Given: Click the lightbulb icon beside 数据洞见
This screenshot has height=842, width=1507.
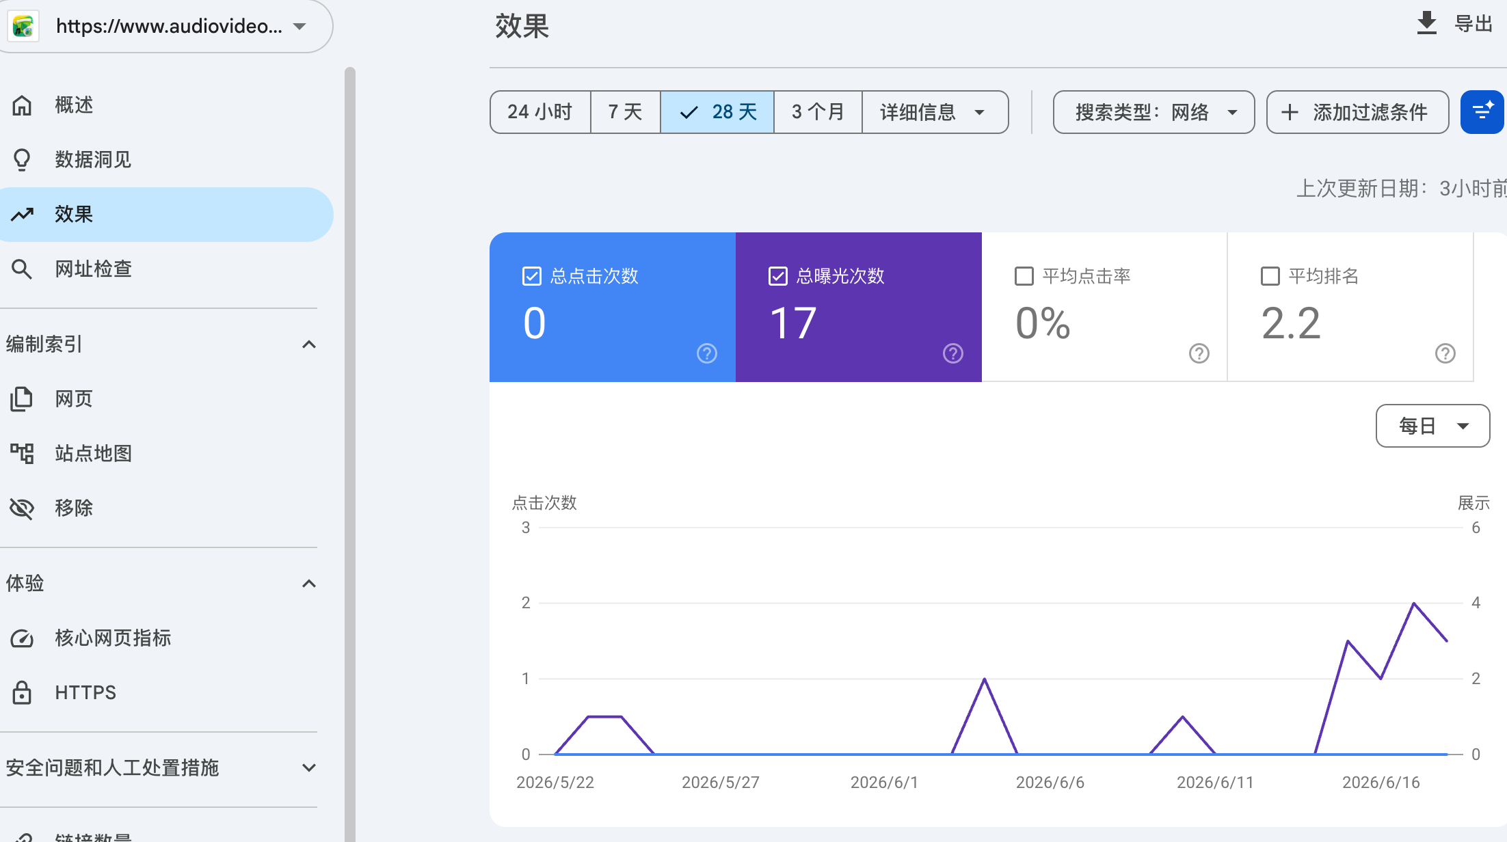Looking at the screenshot, I should click(22, 160).
